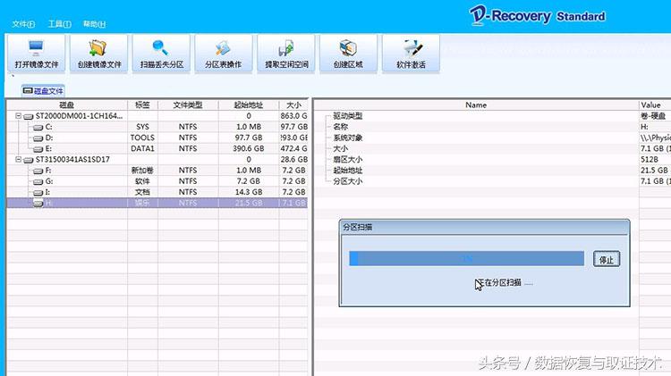Click the 分区扫描 progress bar

466,258
